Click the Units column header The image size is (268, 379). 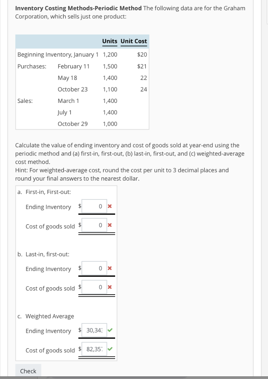(110, 41)
